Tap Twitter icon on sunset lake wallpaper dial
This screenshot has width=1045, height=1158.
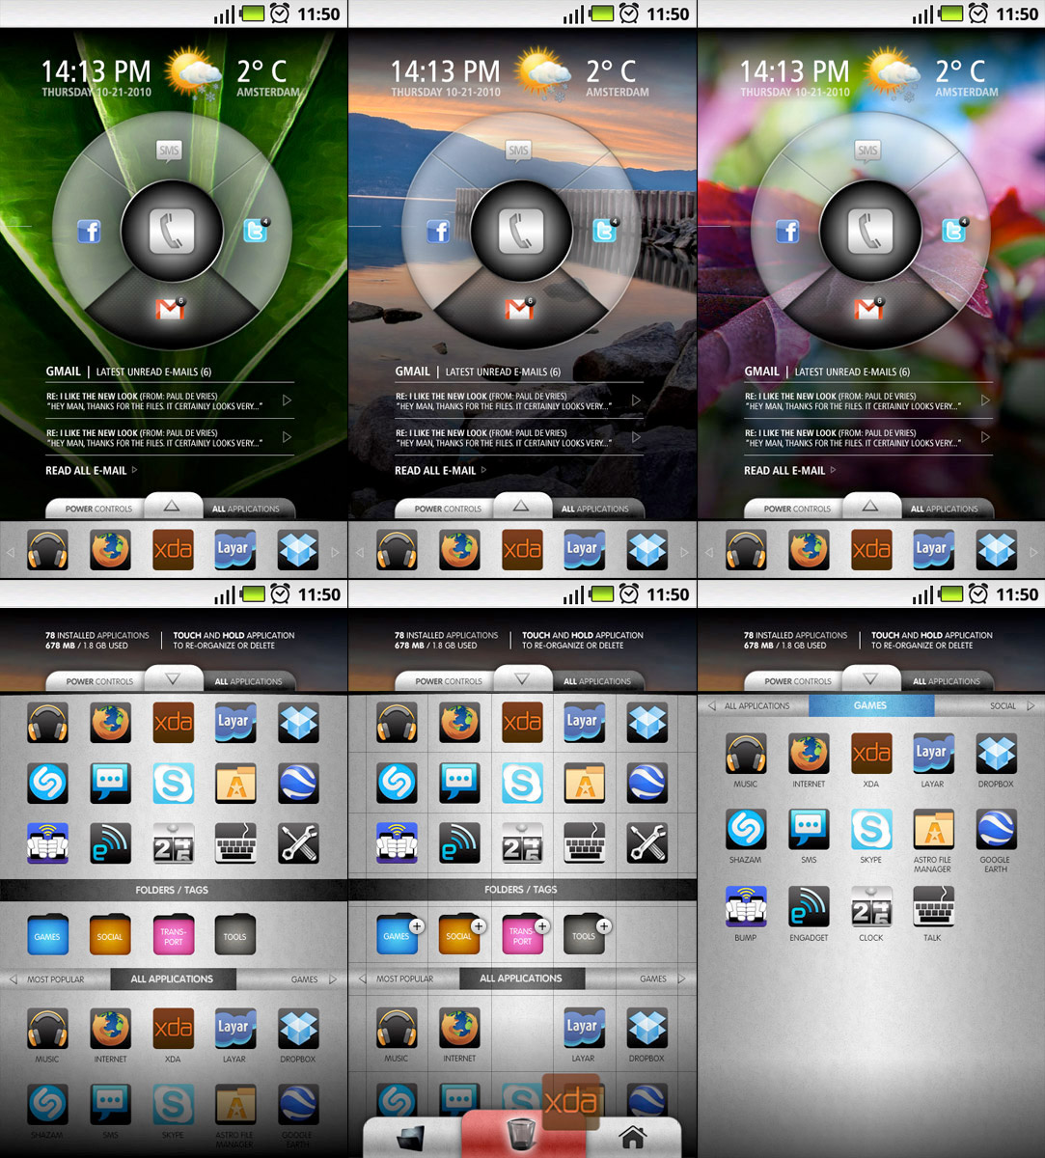(x=604, y=232)
